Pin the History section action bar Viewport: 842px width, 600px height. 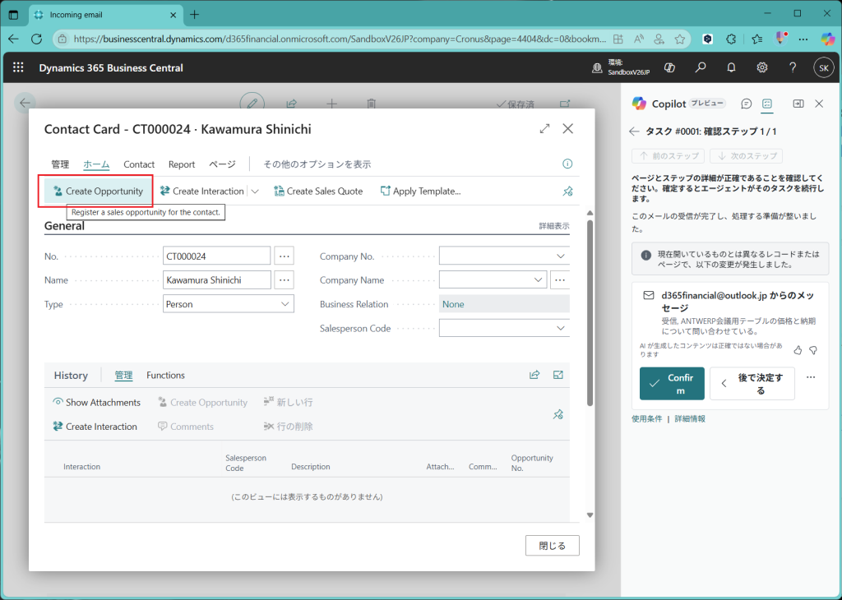(558, 414)
